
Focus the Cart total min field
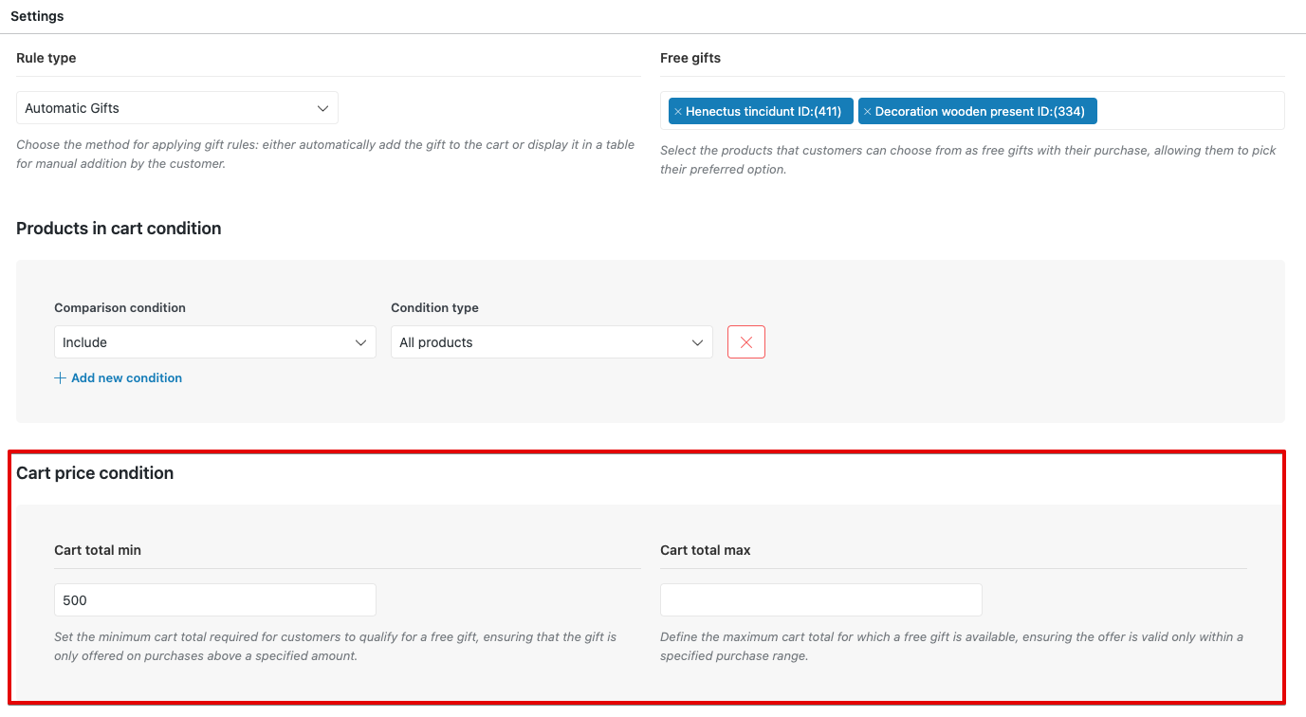tap(215, 600)
